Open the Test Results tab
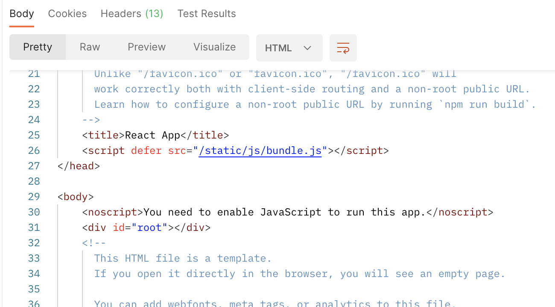Viewport: 555px width, 307px height. [207, 14]
